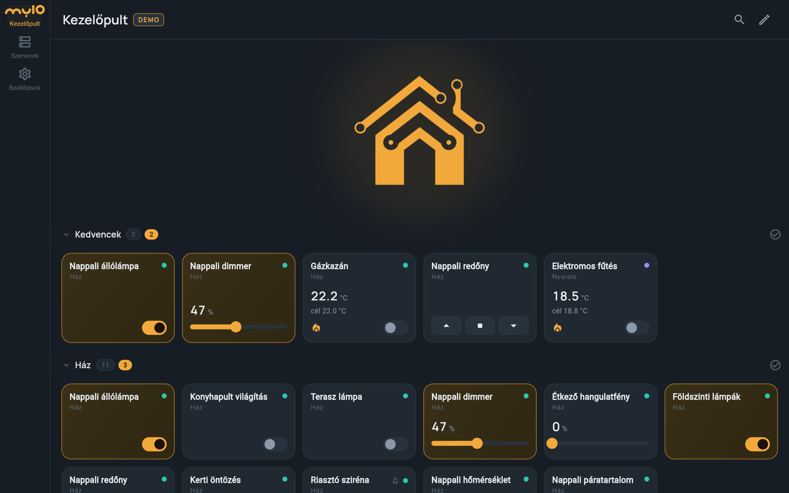Toggle the Gázkazán switch

click(395, 328)
